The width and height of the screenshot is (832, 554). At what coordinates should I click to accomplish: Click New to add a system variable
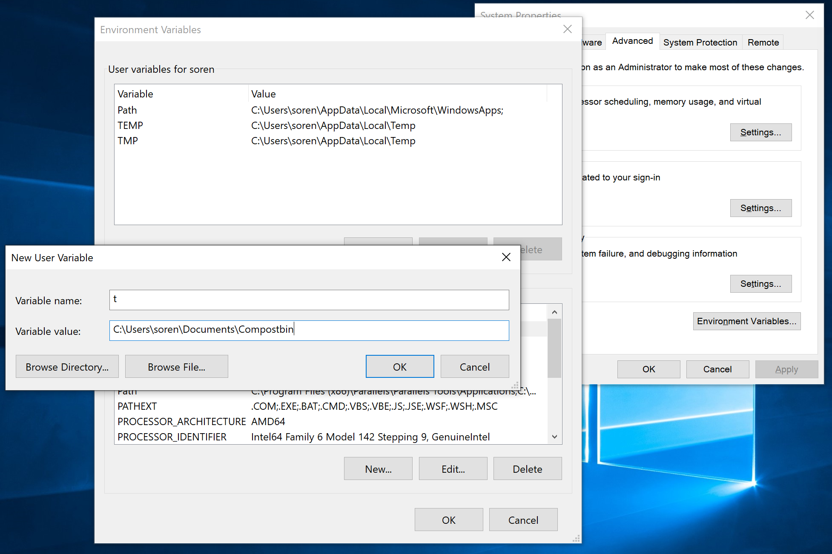click(378, 468)
